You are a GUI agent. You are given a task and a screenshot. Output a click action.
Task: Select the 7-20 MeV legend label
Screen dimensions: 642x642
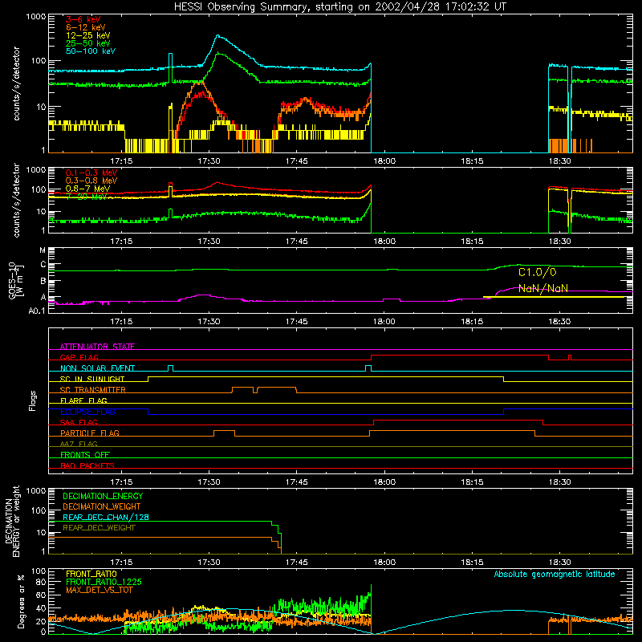point(86,197)
